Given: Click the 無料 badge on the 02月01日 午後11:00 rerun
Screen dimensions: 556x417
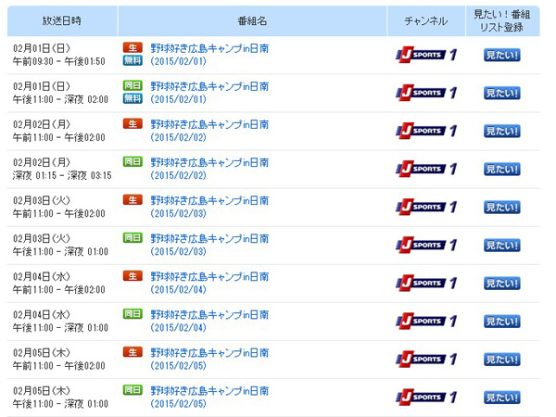Looking at the screenshot, I should [133, 97].
